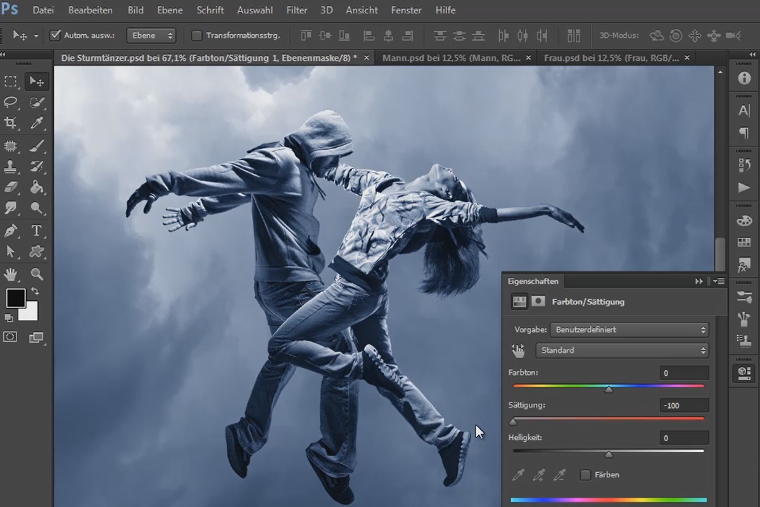Click the Sättigung slider handle
Screen dimensions: 760x507
[513, 421]
